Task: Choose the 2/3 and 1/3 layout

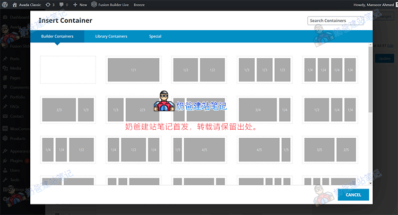Action: tap(68, 110)
